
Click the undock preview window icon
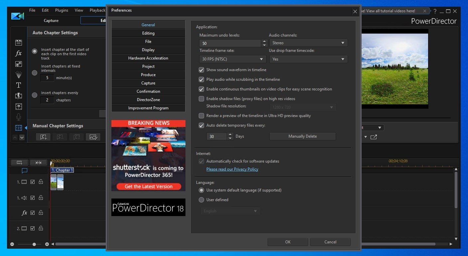pos(374,137)
